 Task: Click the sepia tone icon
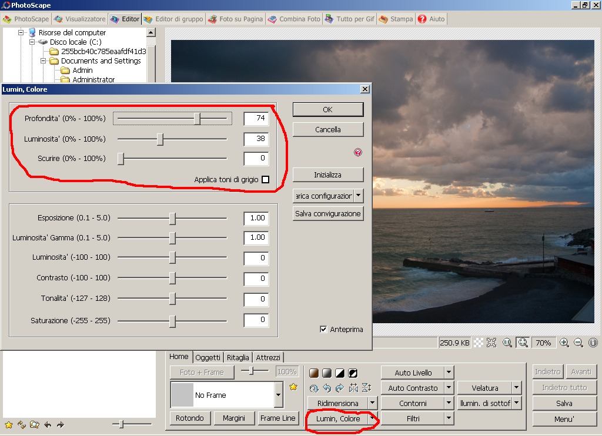click(x=314, y=373)
